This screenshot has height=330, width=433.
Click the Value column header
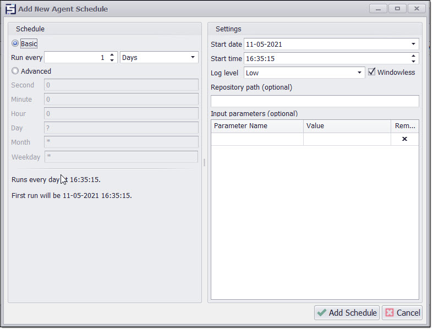(347, 126)
